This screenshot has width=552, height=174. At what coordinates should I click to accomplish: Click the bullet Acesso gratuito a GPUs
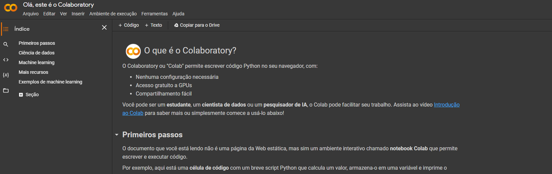(x=164, y=85)
